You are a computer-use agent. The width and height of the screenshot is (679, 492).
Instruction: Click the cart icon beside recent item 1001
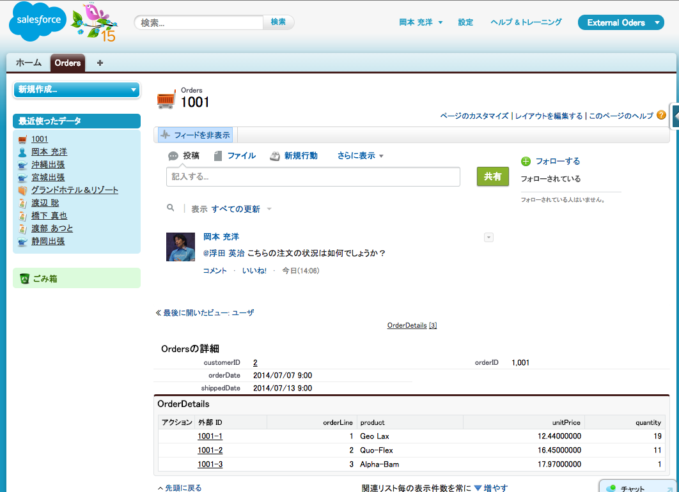click(22, 139)
